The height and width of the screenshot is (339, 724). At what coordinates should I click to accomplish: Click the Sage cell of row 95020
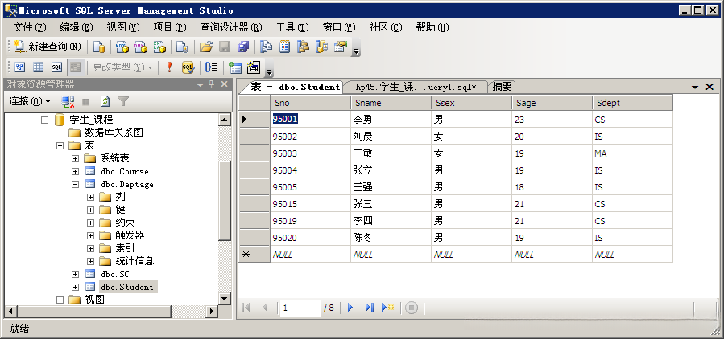coord(552,238)
